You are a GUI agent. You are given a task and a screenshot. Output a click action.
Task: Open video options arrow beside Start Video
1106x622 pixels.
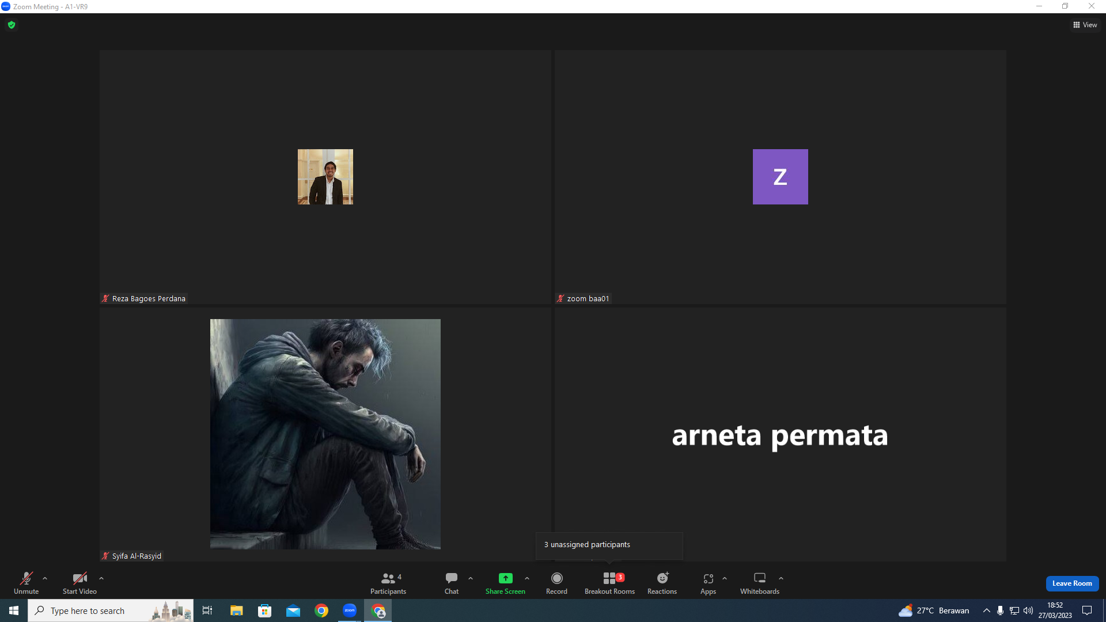[x=101, y=578]
